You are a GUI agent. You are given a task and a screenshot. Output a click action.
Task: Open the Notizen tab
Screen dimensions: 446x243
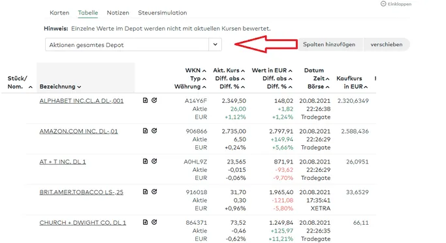pos(118,13)
